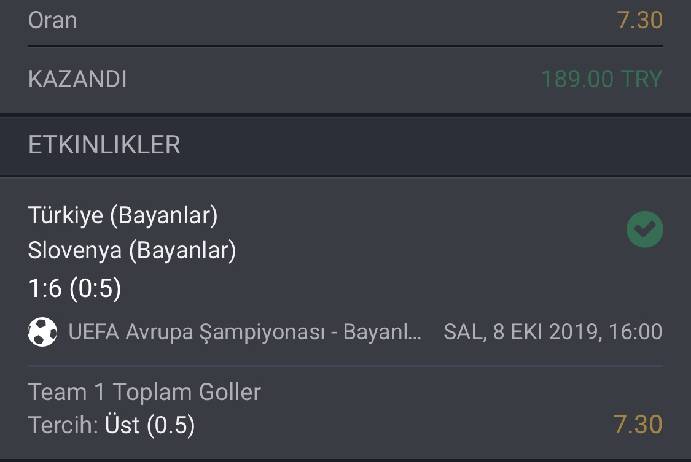Tap the Team 1 Toplam Goller market

(x=144, y=391)
